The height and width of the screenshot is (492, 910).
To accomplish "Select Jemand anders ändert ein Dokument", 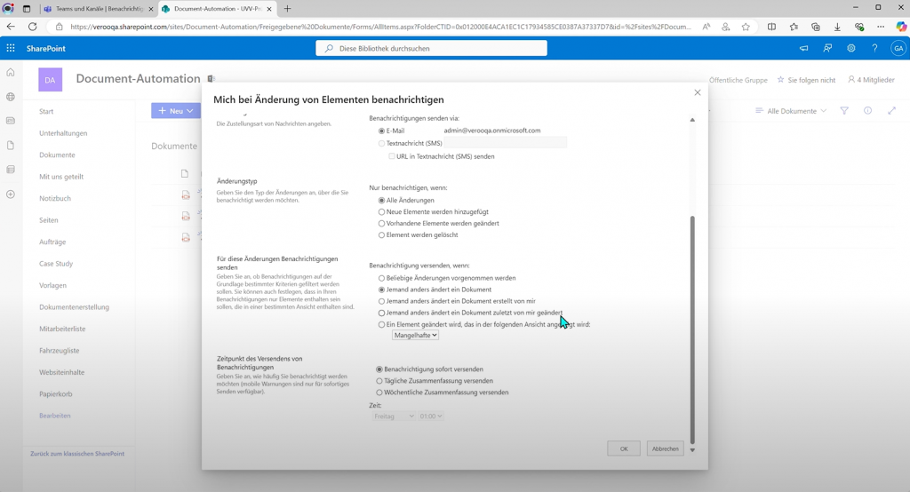I will [381, 290].
